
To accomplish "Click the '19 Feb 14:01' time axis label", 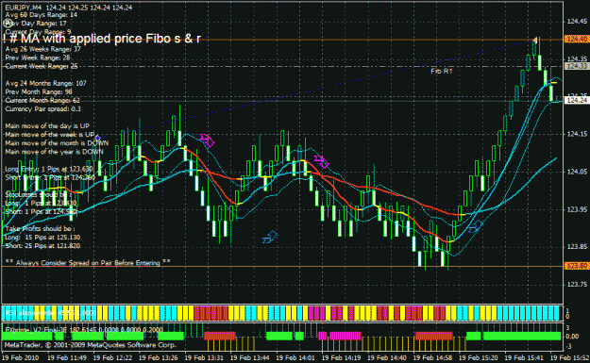I will [295, 357].
